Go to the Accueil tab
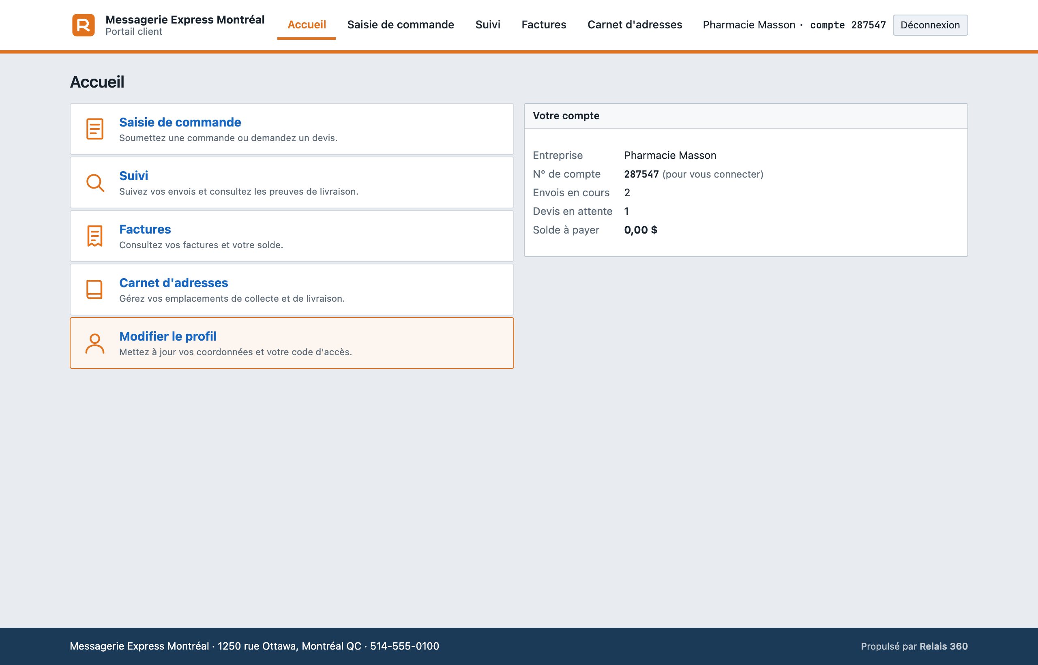This screenshot has width=1038, height=665. [x=307, y=25]
